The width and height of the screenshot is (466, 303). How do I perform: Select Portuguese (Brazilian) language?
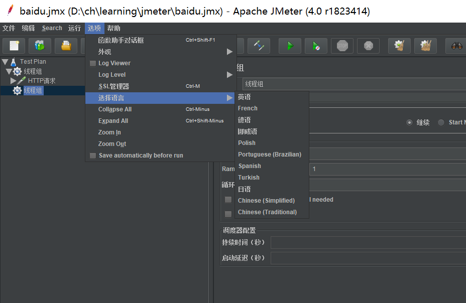[272, 155]
